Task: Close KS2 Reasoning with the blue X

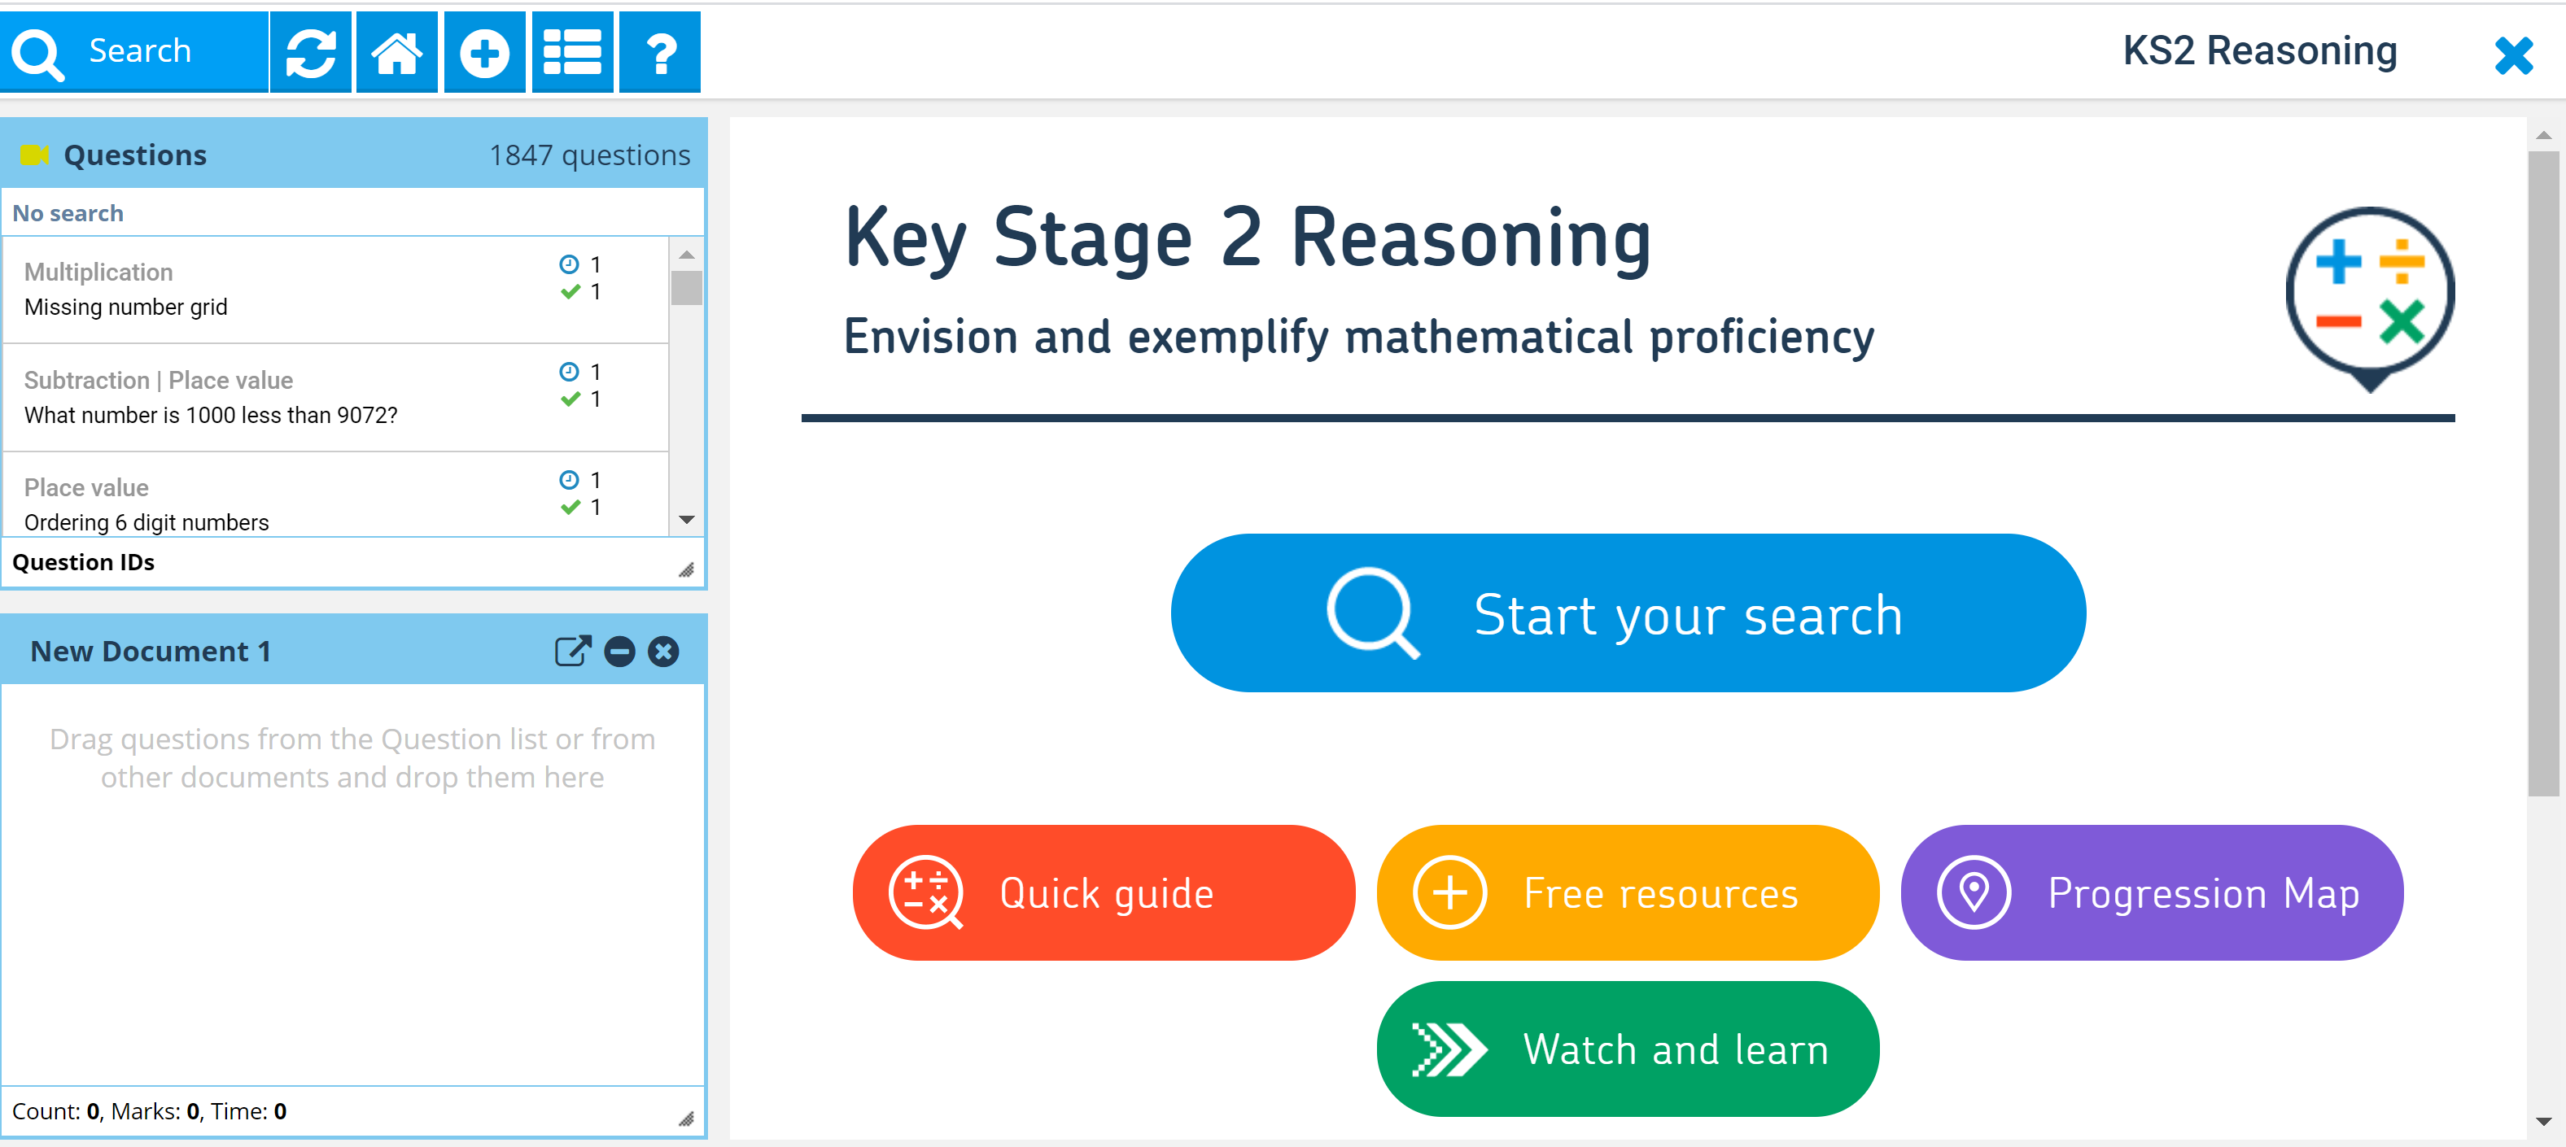Action: click(x=2512, y=56)
